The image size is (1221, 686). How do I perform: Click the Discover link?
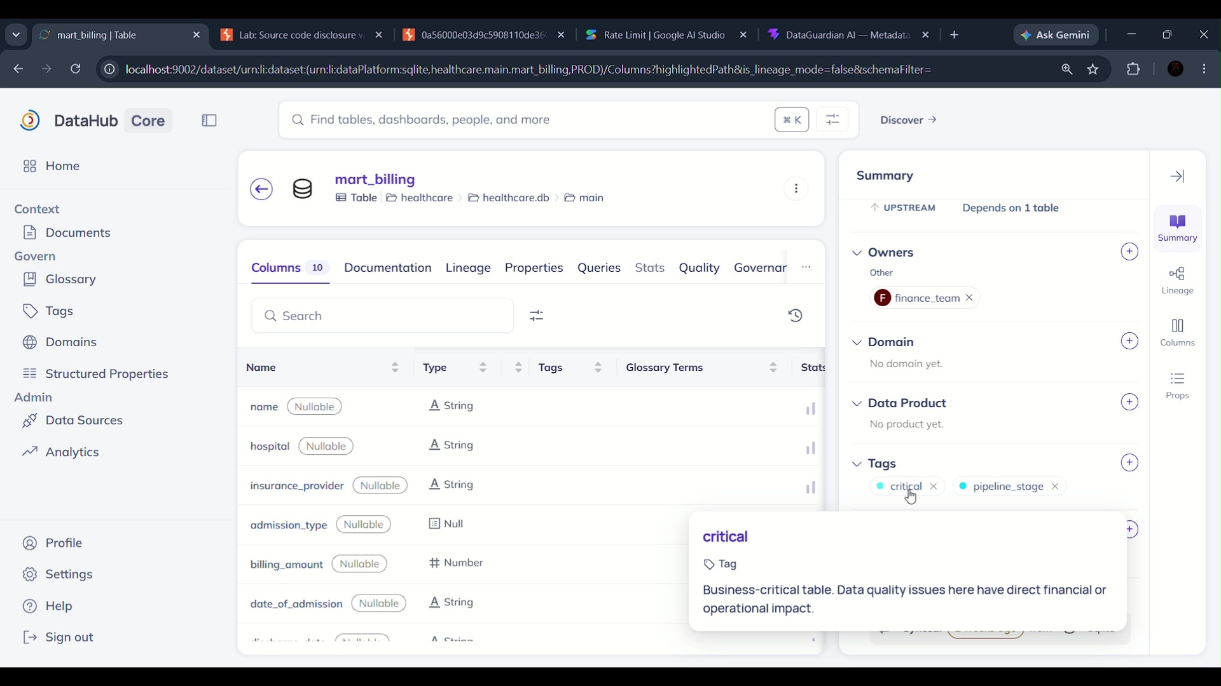tap(908, 120)
